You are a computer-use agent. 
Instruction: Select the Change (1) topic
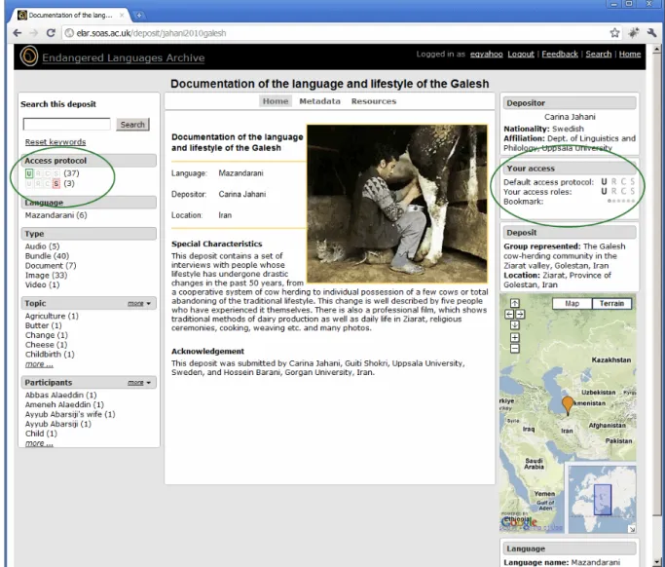coord(46,335)
